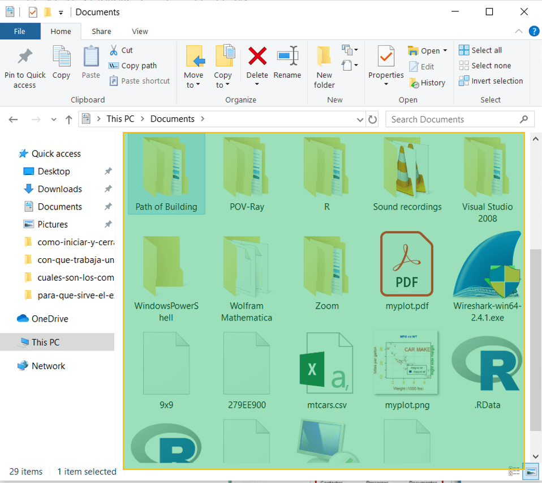Image resolution: width=542 pixels, height=483 pixels.
Task: Click Select all in the Select group
Action: tap(480, 50)
